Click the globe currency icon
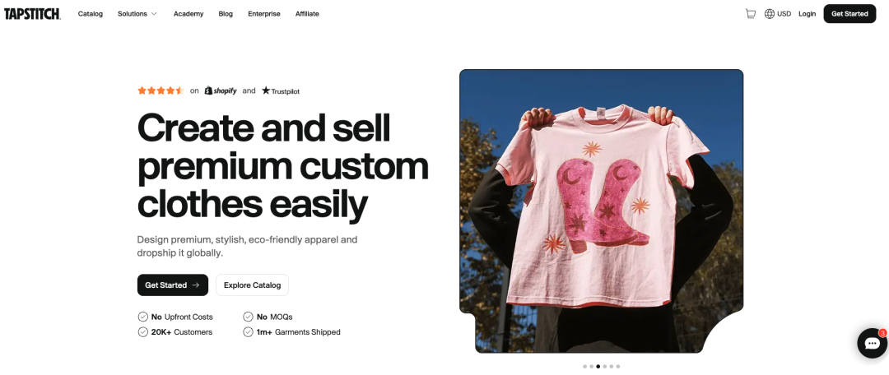This screenshot has height=375, width=889. coord(770,14)
